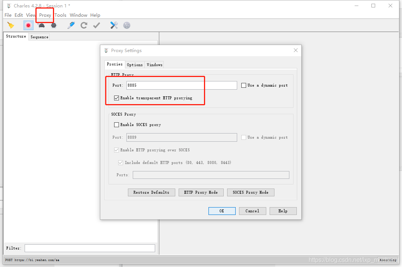The image size is (402, 267).
Task: Open the Help menu
Action: point(95,15)
